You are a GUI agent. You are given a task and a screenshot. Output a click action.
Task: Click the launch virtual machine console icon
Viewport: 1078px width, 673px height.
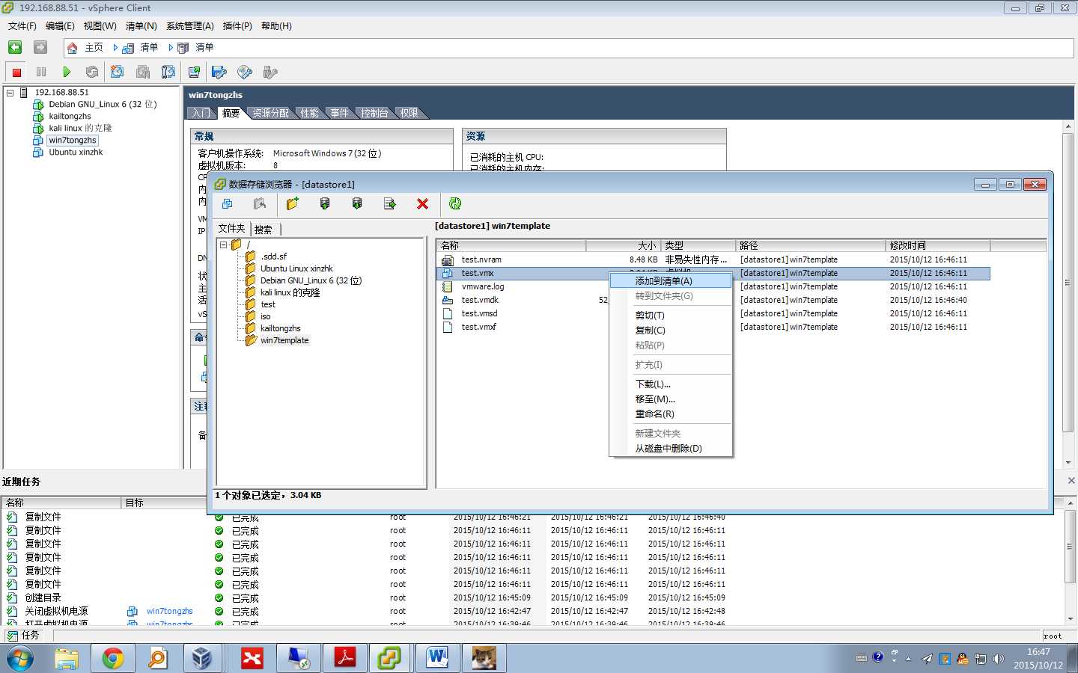pyautogui.click(x=194, y=72)
